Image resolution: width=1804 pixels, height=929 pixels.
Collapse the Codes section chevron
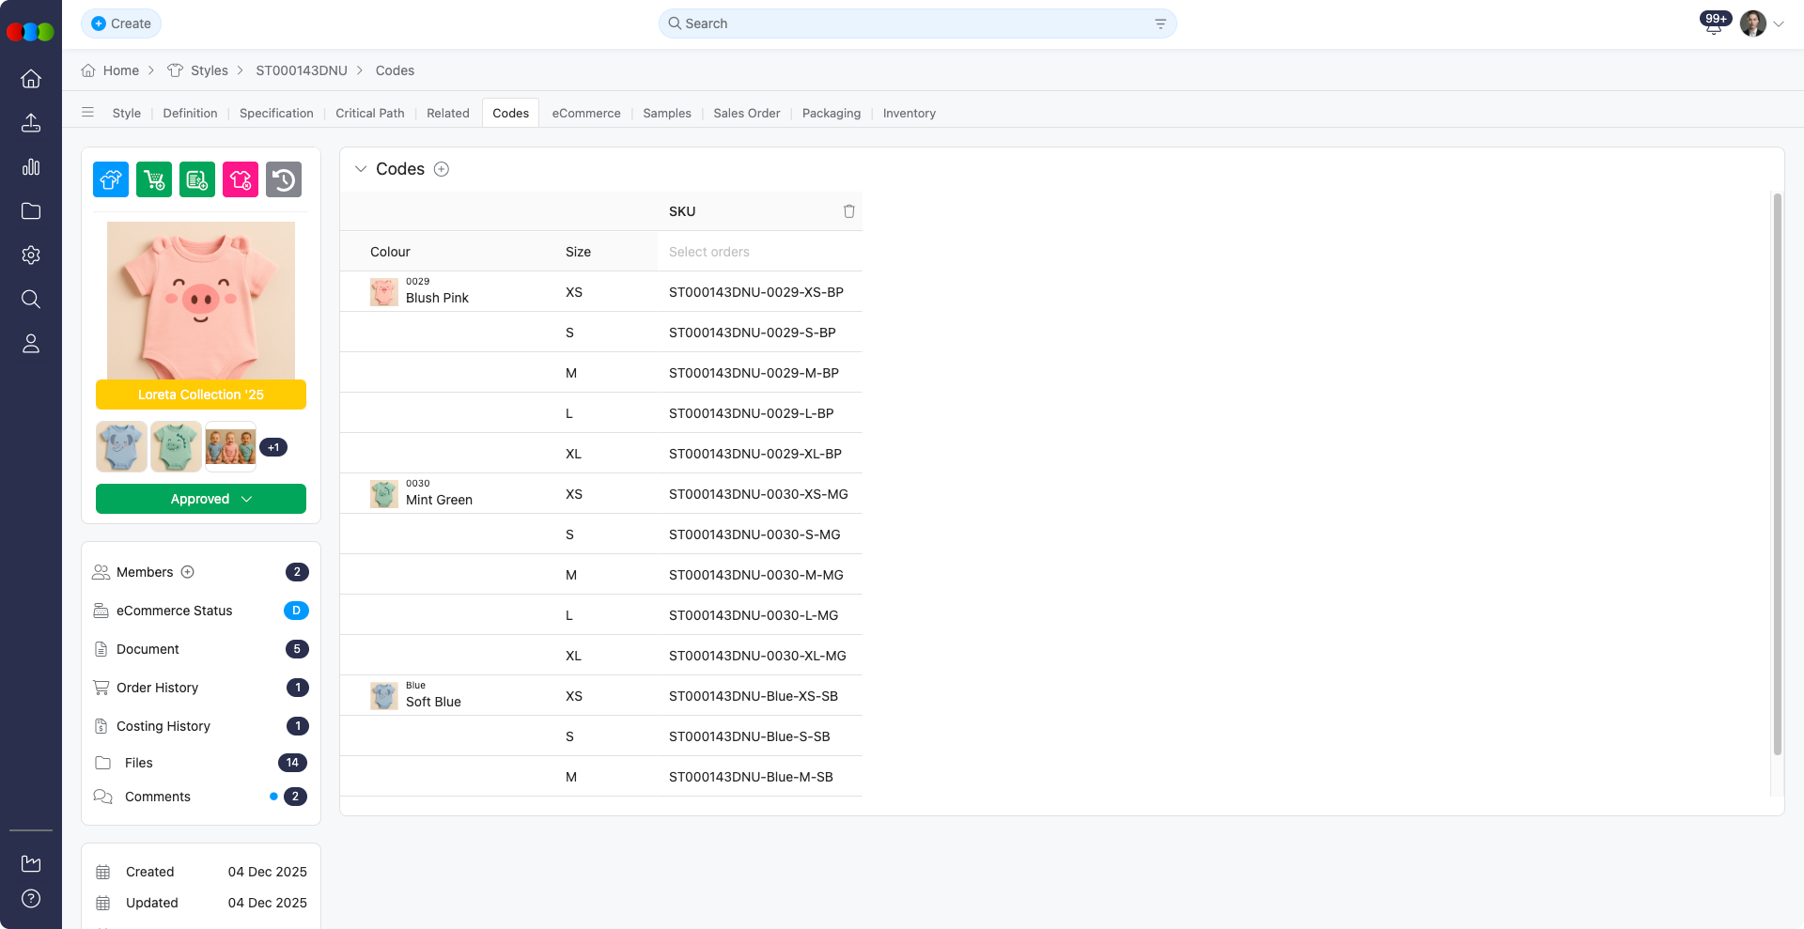(361, 169)
